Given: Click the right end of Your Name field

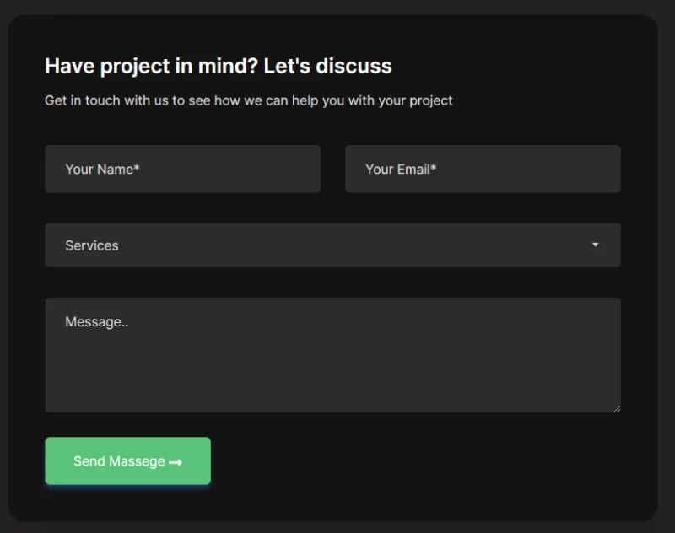Looking at the screenshot, I should point(304,169).
